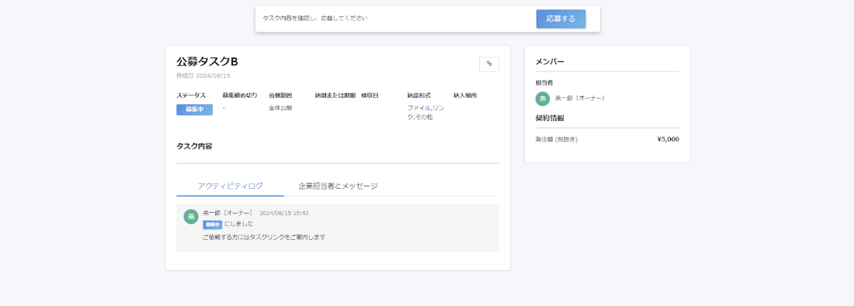
Task: Click the 検収日 column label
Action: click(x=370, y=96)
